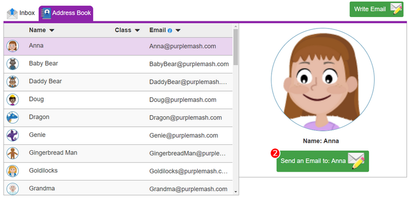This screenshot has height=198, width=411.
Task: Click GingerbreadMan@purple email address
Action: coord(188,153)
